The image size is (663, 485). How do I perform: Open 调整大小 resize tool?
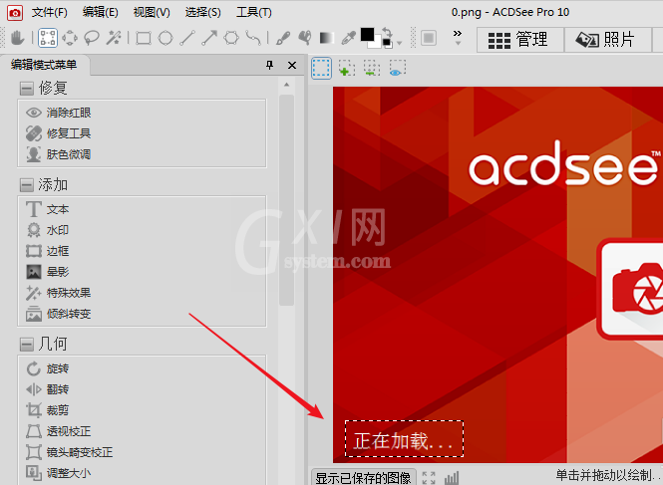(x=59, y=473)
